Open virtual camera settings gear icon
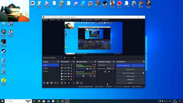This screenshot has height=103, width=183. coord(143,73)
